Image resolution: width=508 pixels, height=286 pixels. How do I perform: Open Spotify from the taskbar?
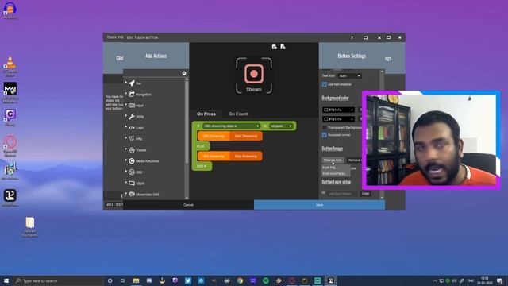point(266,280)
